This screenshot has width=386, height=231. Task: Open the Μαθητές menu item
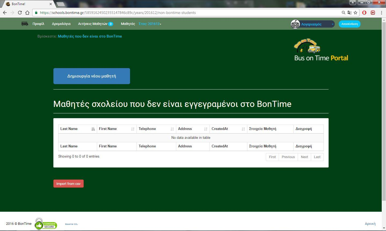tap(128, 24)
